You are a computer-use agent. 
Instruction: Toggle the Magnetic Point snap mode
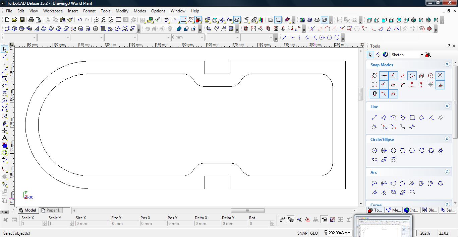[375, 94]
